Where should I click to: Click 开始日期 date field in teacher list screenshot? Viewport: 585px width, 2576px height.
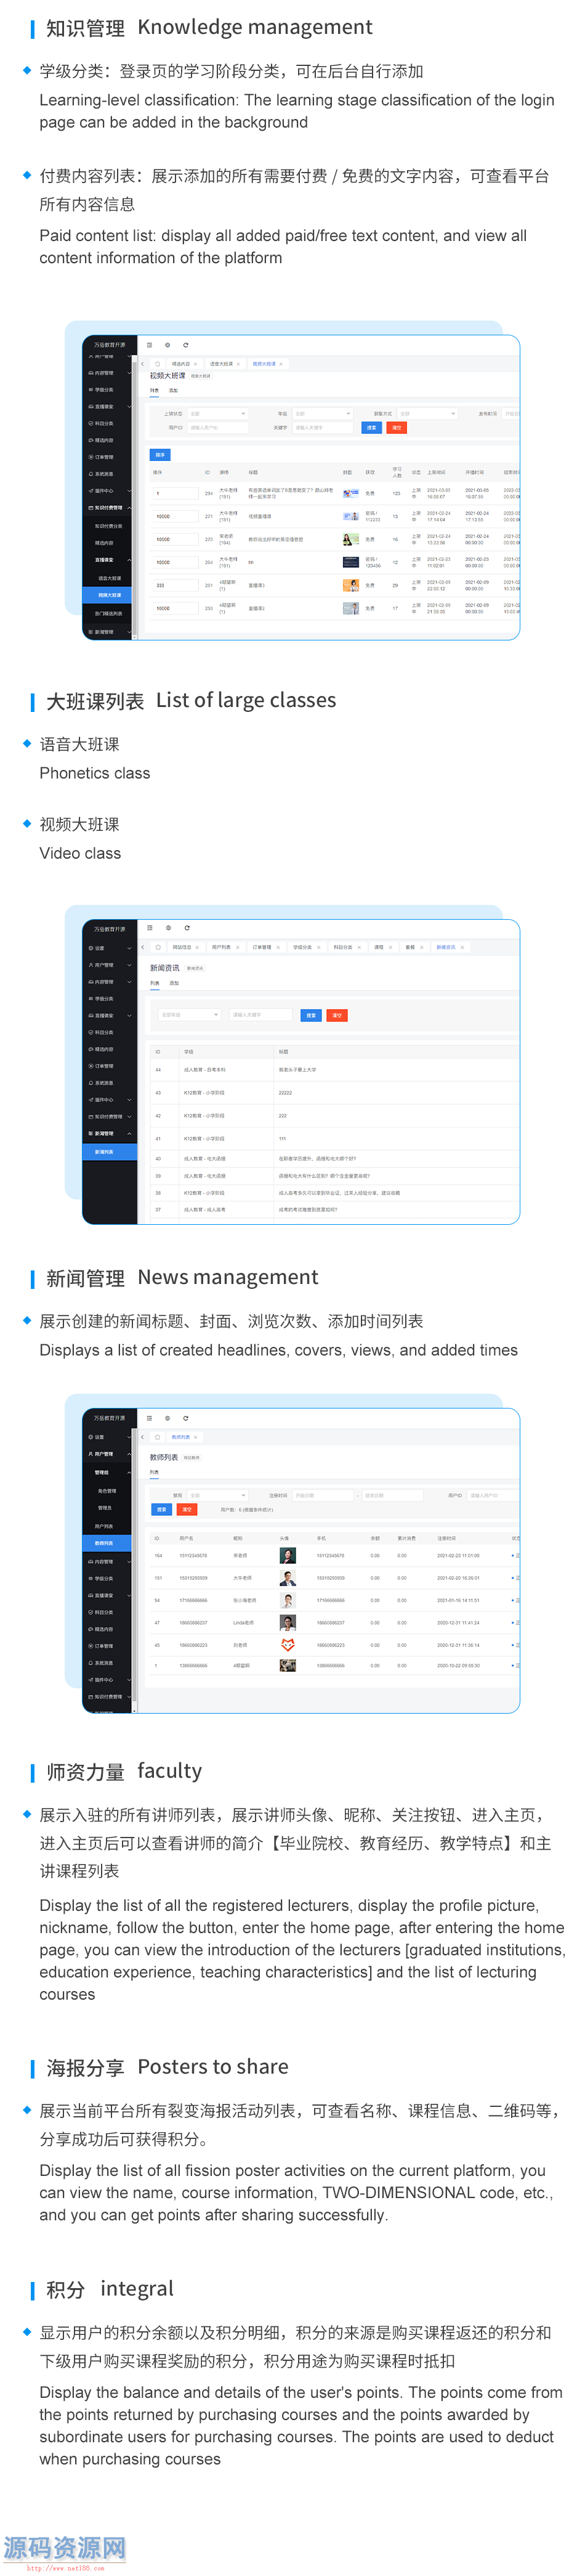(323, 1495)
